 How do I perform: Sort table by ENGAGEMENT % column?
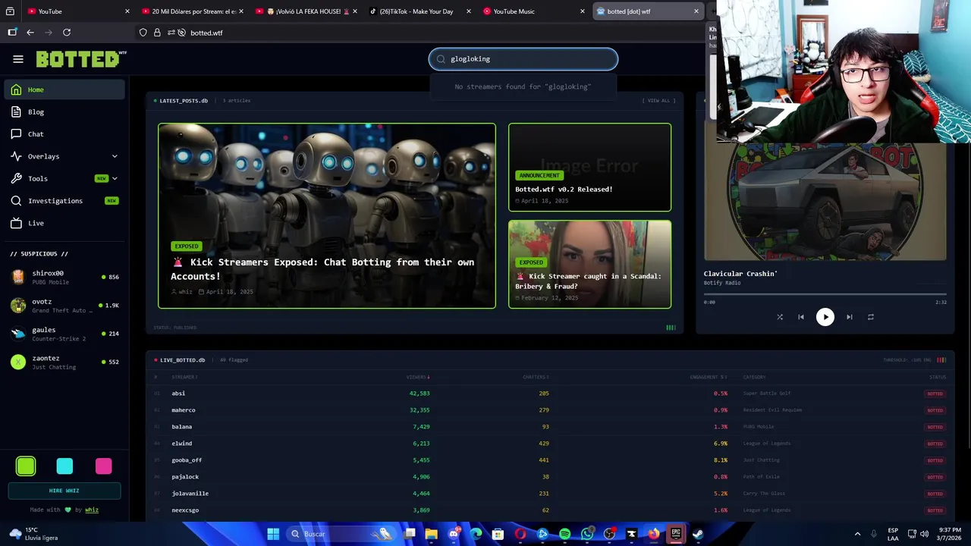point(709,377)
